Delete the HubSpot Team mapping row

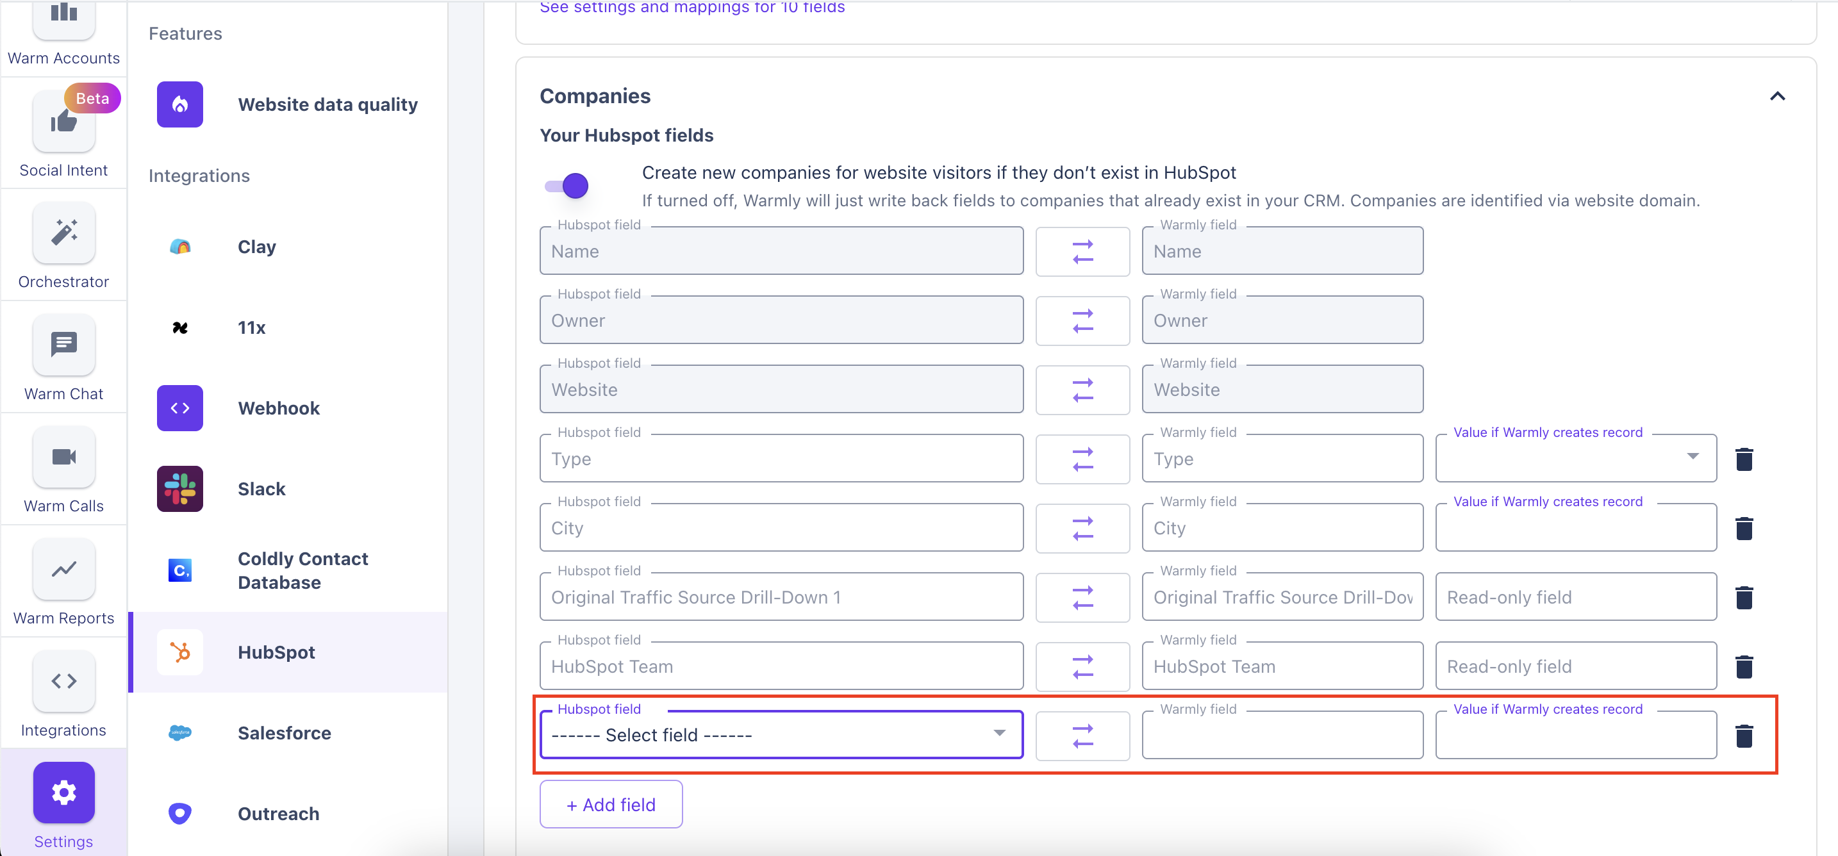1744,667
